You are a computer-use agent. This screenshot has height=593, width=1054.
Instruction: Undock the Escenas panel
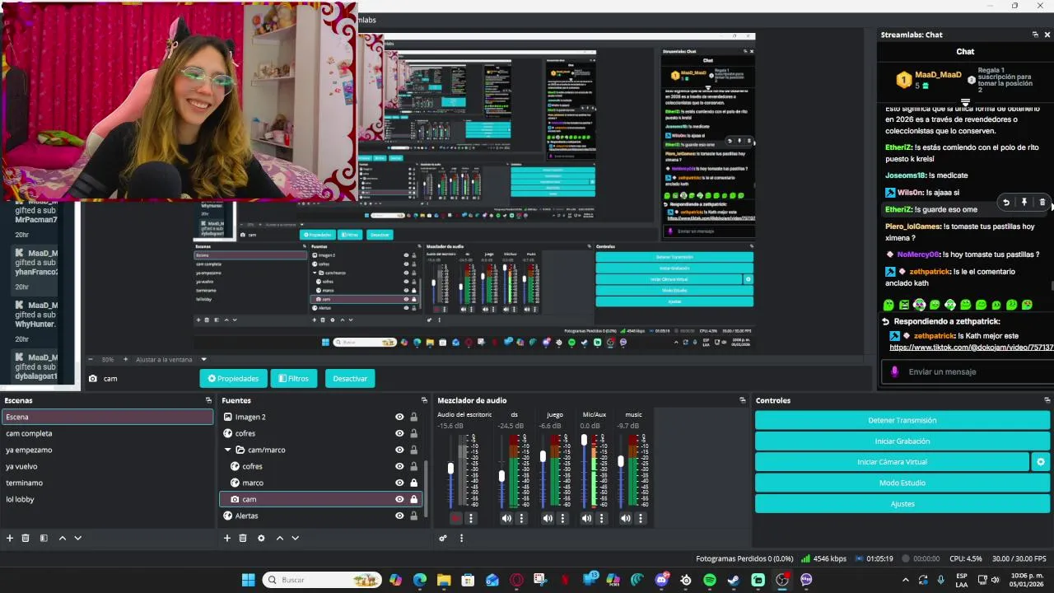(208, 400)
